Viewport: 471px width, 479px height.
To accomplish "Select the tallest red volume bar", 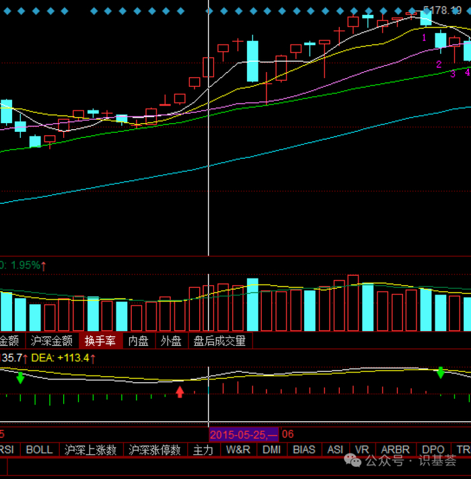I will pyautogui.click(x=353, y=303).
